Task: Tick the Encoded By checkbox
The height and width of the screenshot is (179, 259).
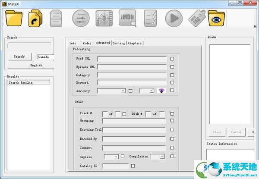Action: [172, 139]
